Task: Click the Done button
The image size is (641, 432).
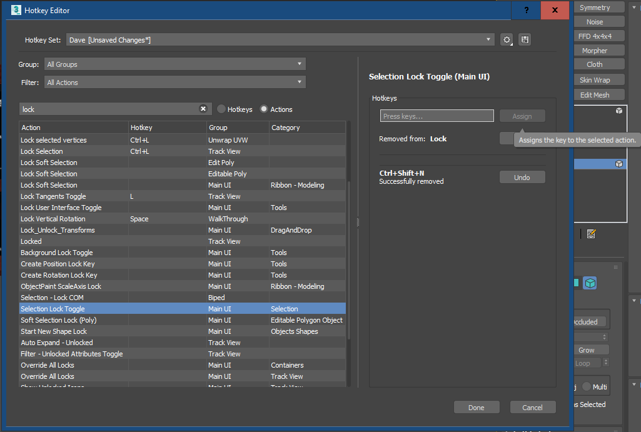Action: pyautogui.click(x=477, y=406)
